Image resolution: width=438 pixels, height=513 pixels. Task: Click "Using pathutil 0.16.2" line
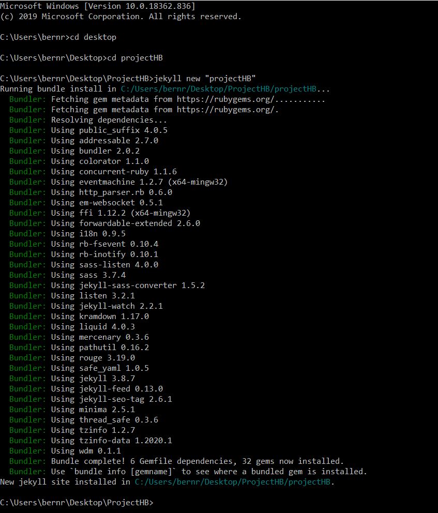coord(79,348)
